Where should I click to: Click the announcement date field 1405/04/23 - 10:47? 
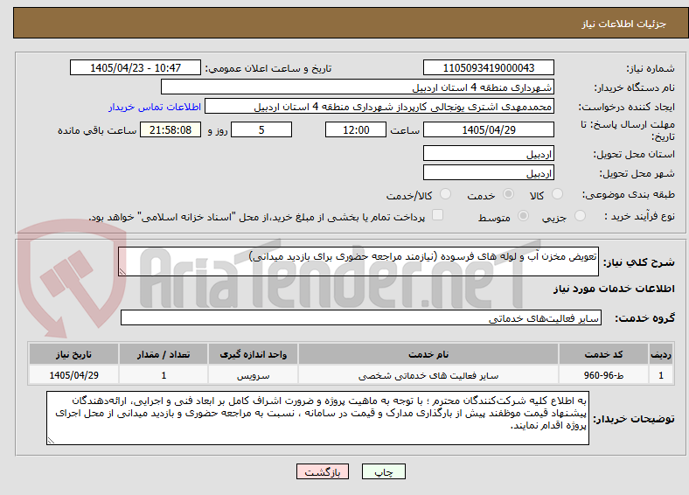pos(136,67)
